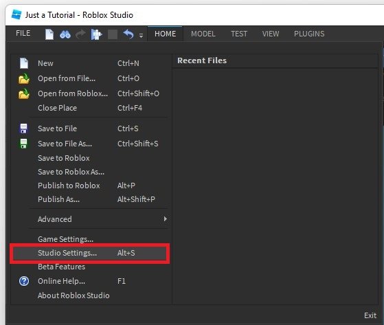Screen dimensions: 384x325
Task: Click the gray stop square icon
Action: point(113,34)
